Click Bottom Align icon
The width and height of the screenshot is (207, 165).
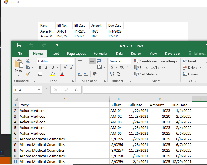[92, 61]
